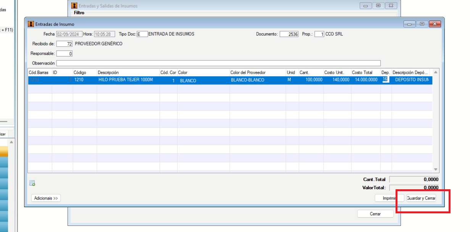This screenshot has height=232, width=470.
Task: Click the Prop. code field
Action: tap(320, 34)
